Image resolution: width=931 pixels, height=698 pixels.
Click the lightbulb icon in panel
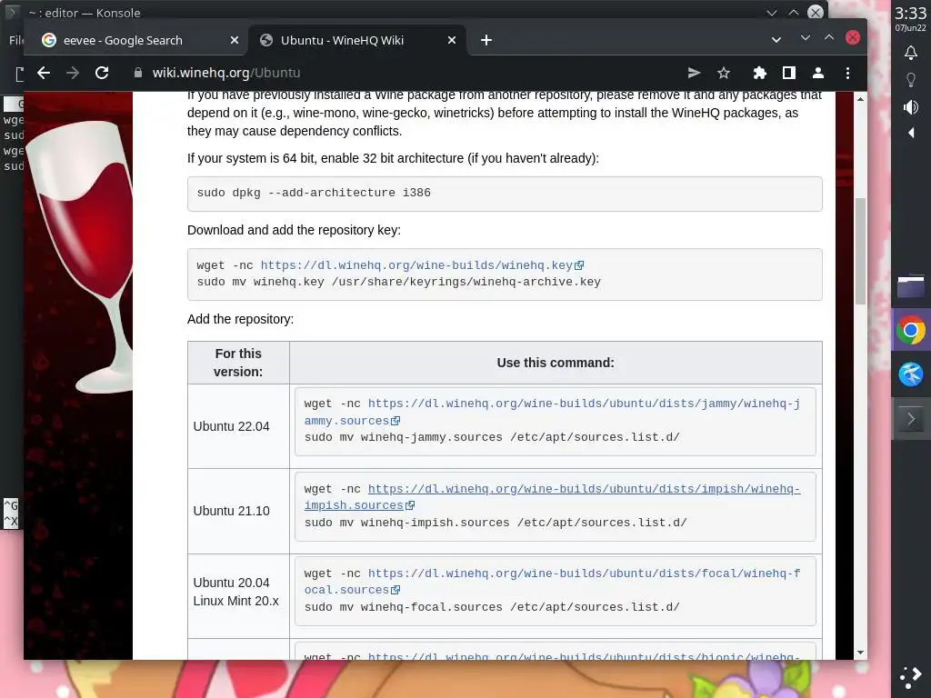point(911,80)
